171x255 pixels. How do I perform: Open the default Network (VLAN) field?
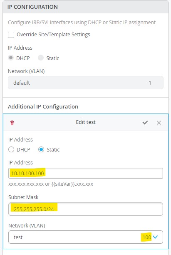[86, 83]
